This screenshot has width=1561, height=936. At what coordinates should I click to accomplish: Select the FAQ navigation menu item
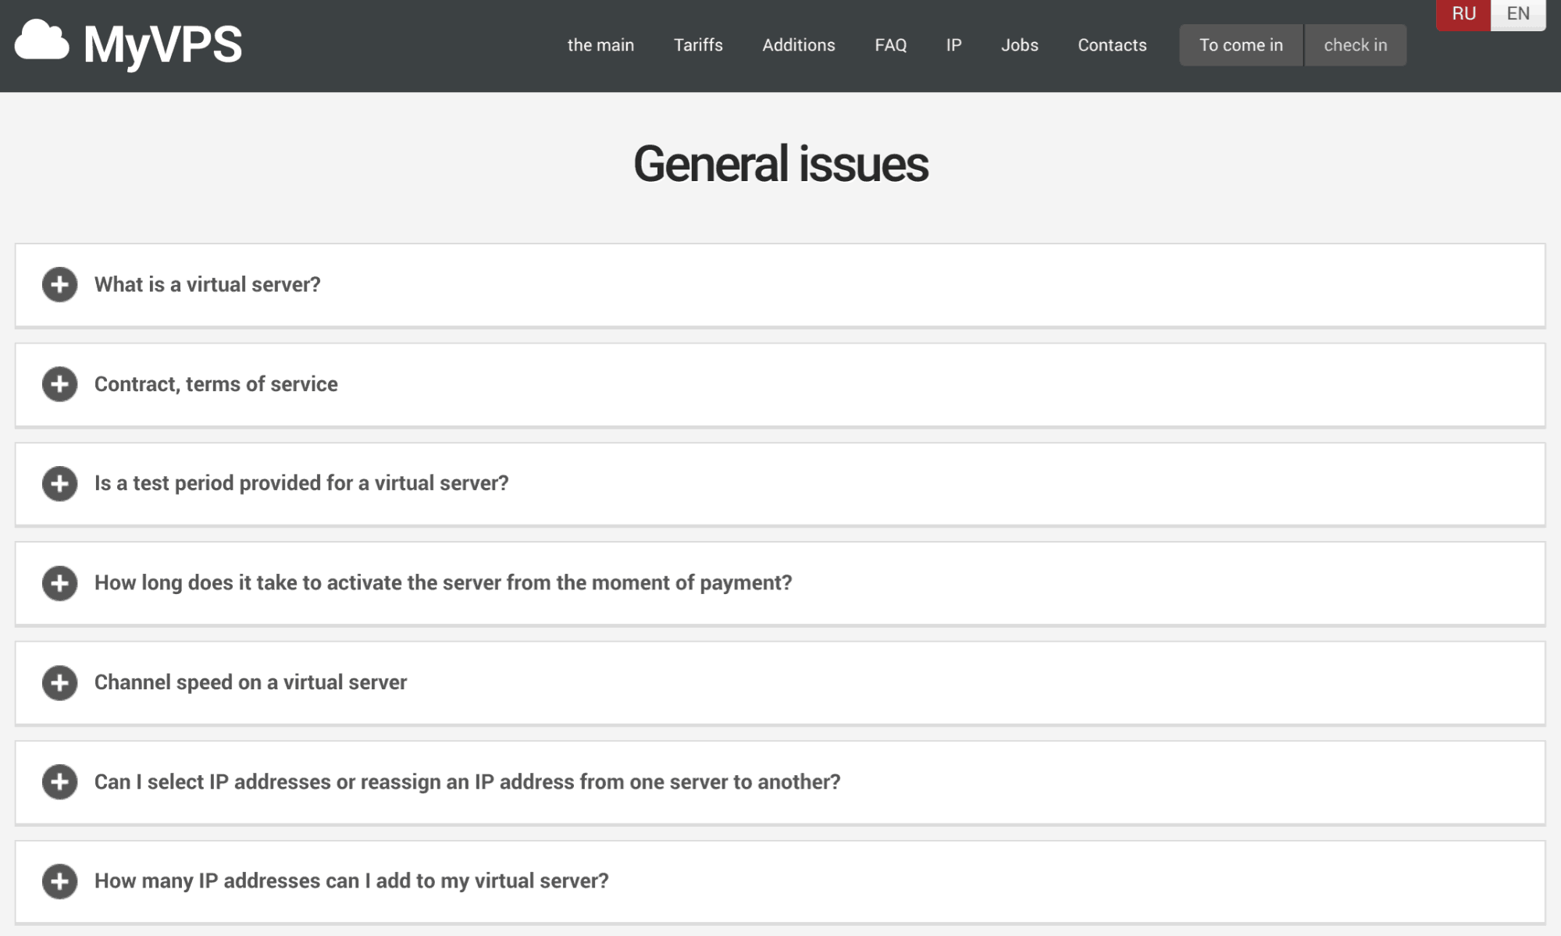pos(891,44)
